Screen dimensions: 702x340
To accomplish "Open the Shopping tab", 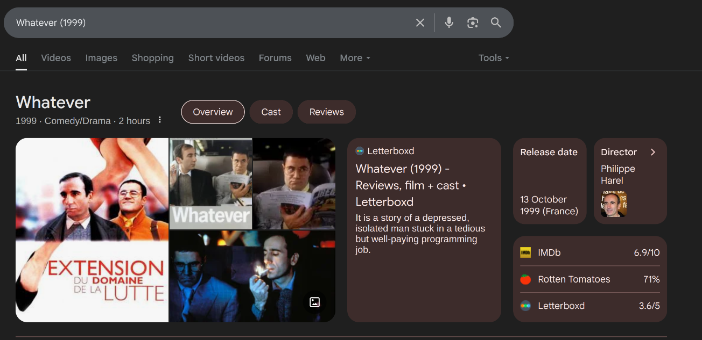I will [x=153, y=58].
